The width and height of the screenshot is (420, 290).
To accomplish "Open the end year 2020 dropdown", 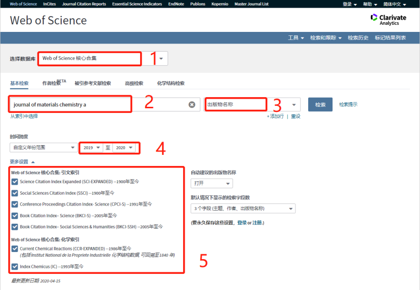I will point(124,148).
